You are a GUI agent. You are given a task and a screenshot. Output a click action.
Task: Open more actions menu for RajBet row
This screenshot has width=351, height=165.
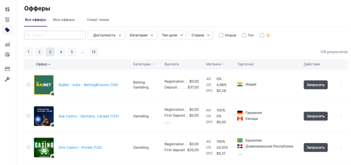tap(341, 85)
